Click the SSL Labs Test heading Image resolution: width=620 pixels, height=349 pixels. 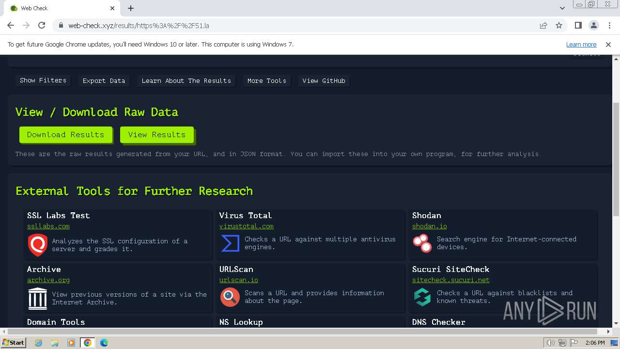coord(59,216)
